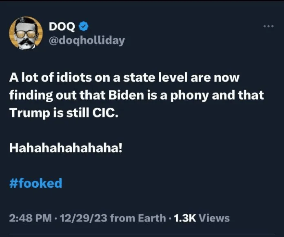The height and width of the screenshot is (237, 284).
Task: Click the first line starting "A lot of idiots"
Action: pyautogui.click(x=124, y=78)
